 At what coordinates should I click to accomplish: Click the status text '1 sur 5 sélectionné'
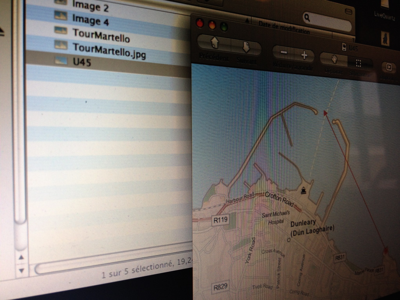(x=137, y=270)
